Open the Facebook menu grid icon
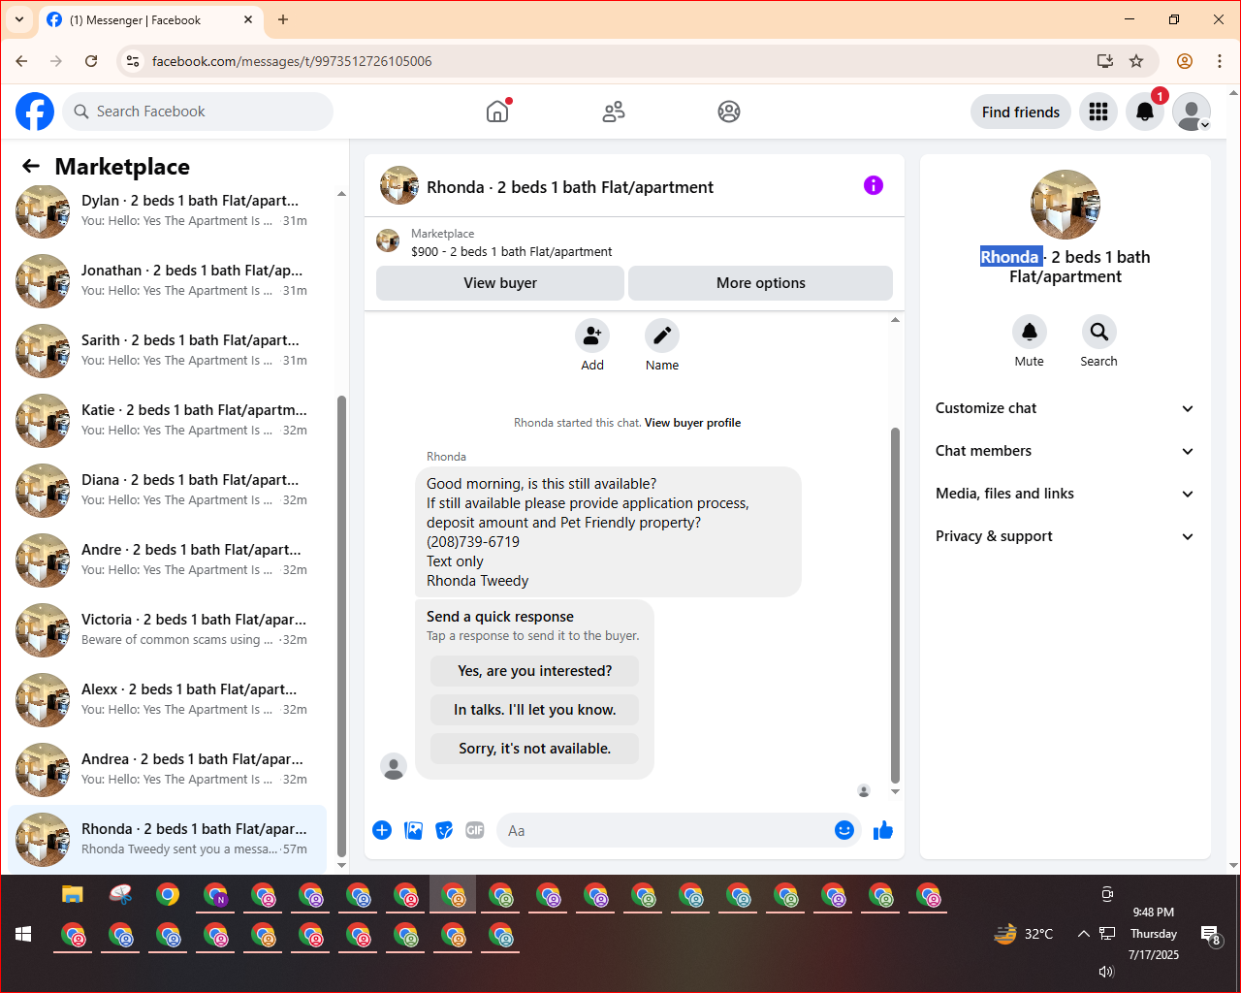The image size is (1241, 993). 1098,112
